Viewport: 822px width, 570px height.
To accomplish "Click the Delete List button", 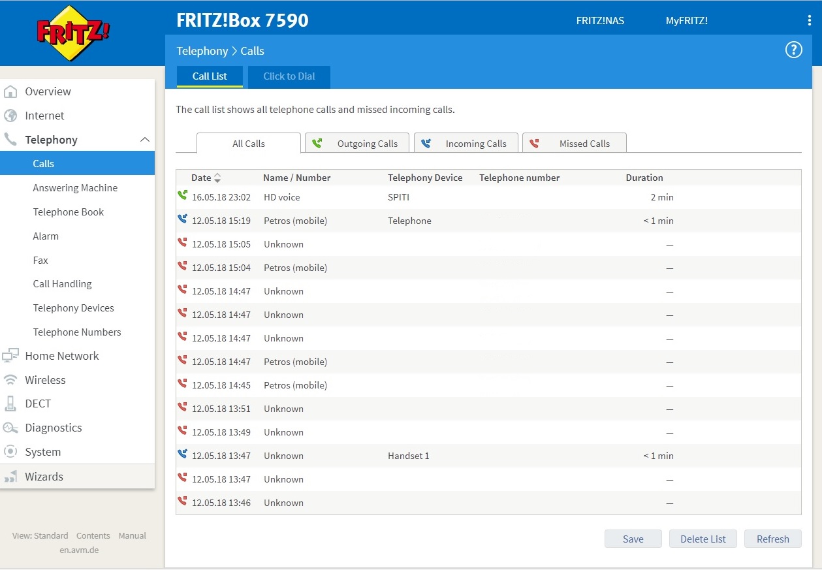I will tap(703, 539).
